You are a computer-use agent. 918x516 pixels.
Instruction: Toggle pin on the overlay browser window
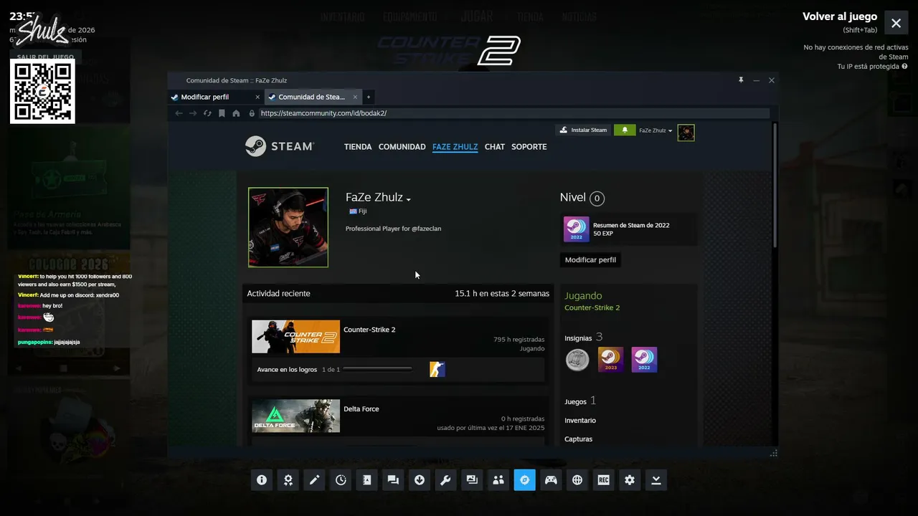click(x=741, y=80)
